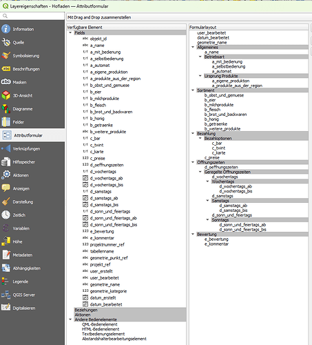Select the Legende icon in sidebar
The width and height of the screenshot is (312, 345).
tap(5, 282)
